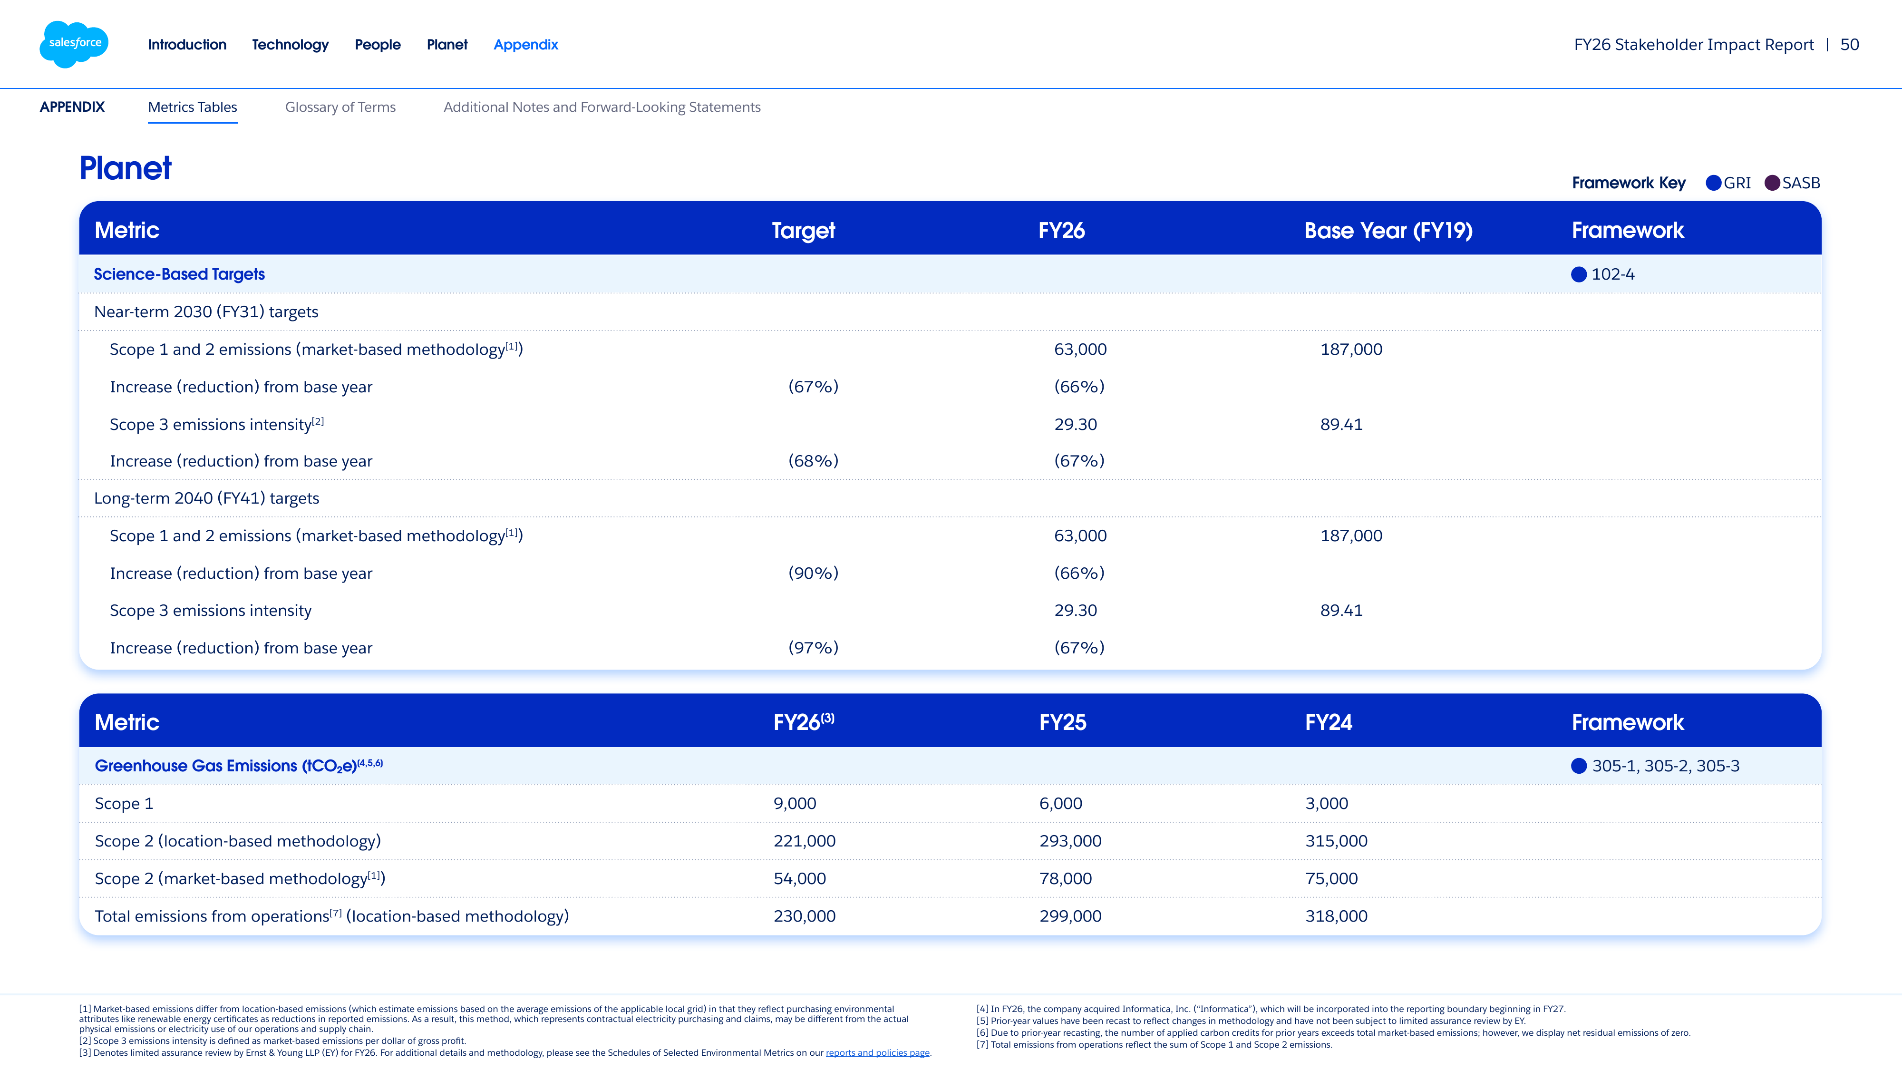This screenshot has width=1902, height=1070.
Task: Follow the reports and policies page link
Action: [x=877, y=1052]
